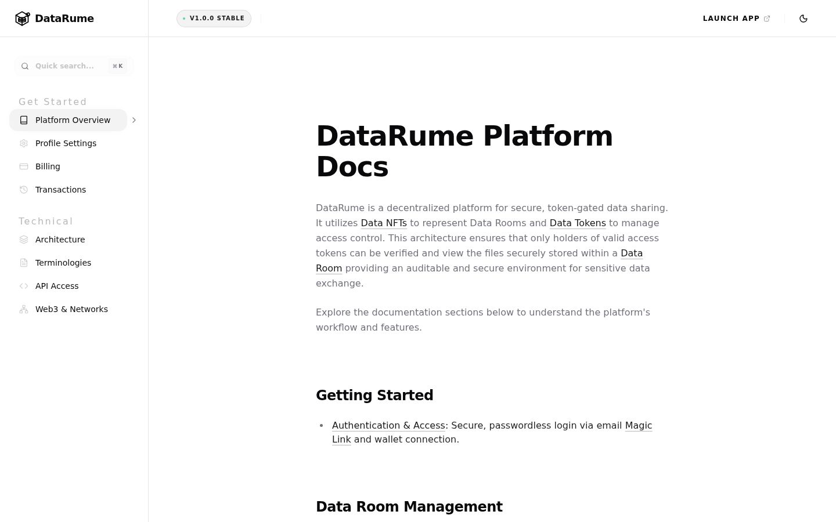Screen dimensions: 836x522
Task: Click the Get Started sidebar label
Action: click(53, 102)
